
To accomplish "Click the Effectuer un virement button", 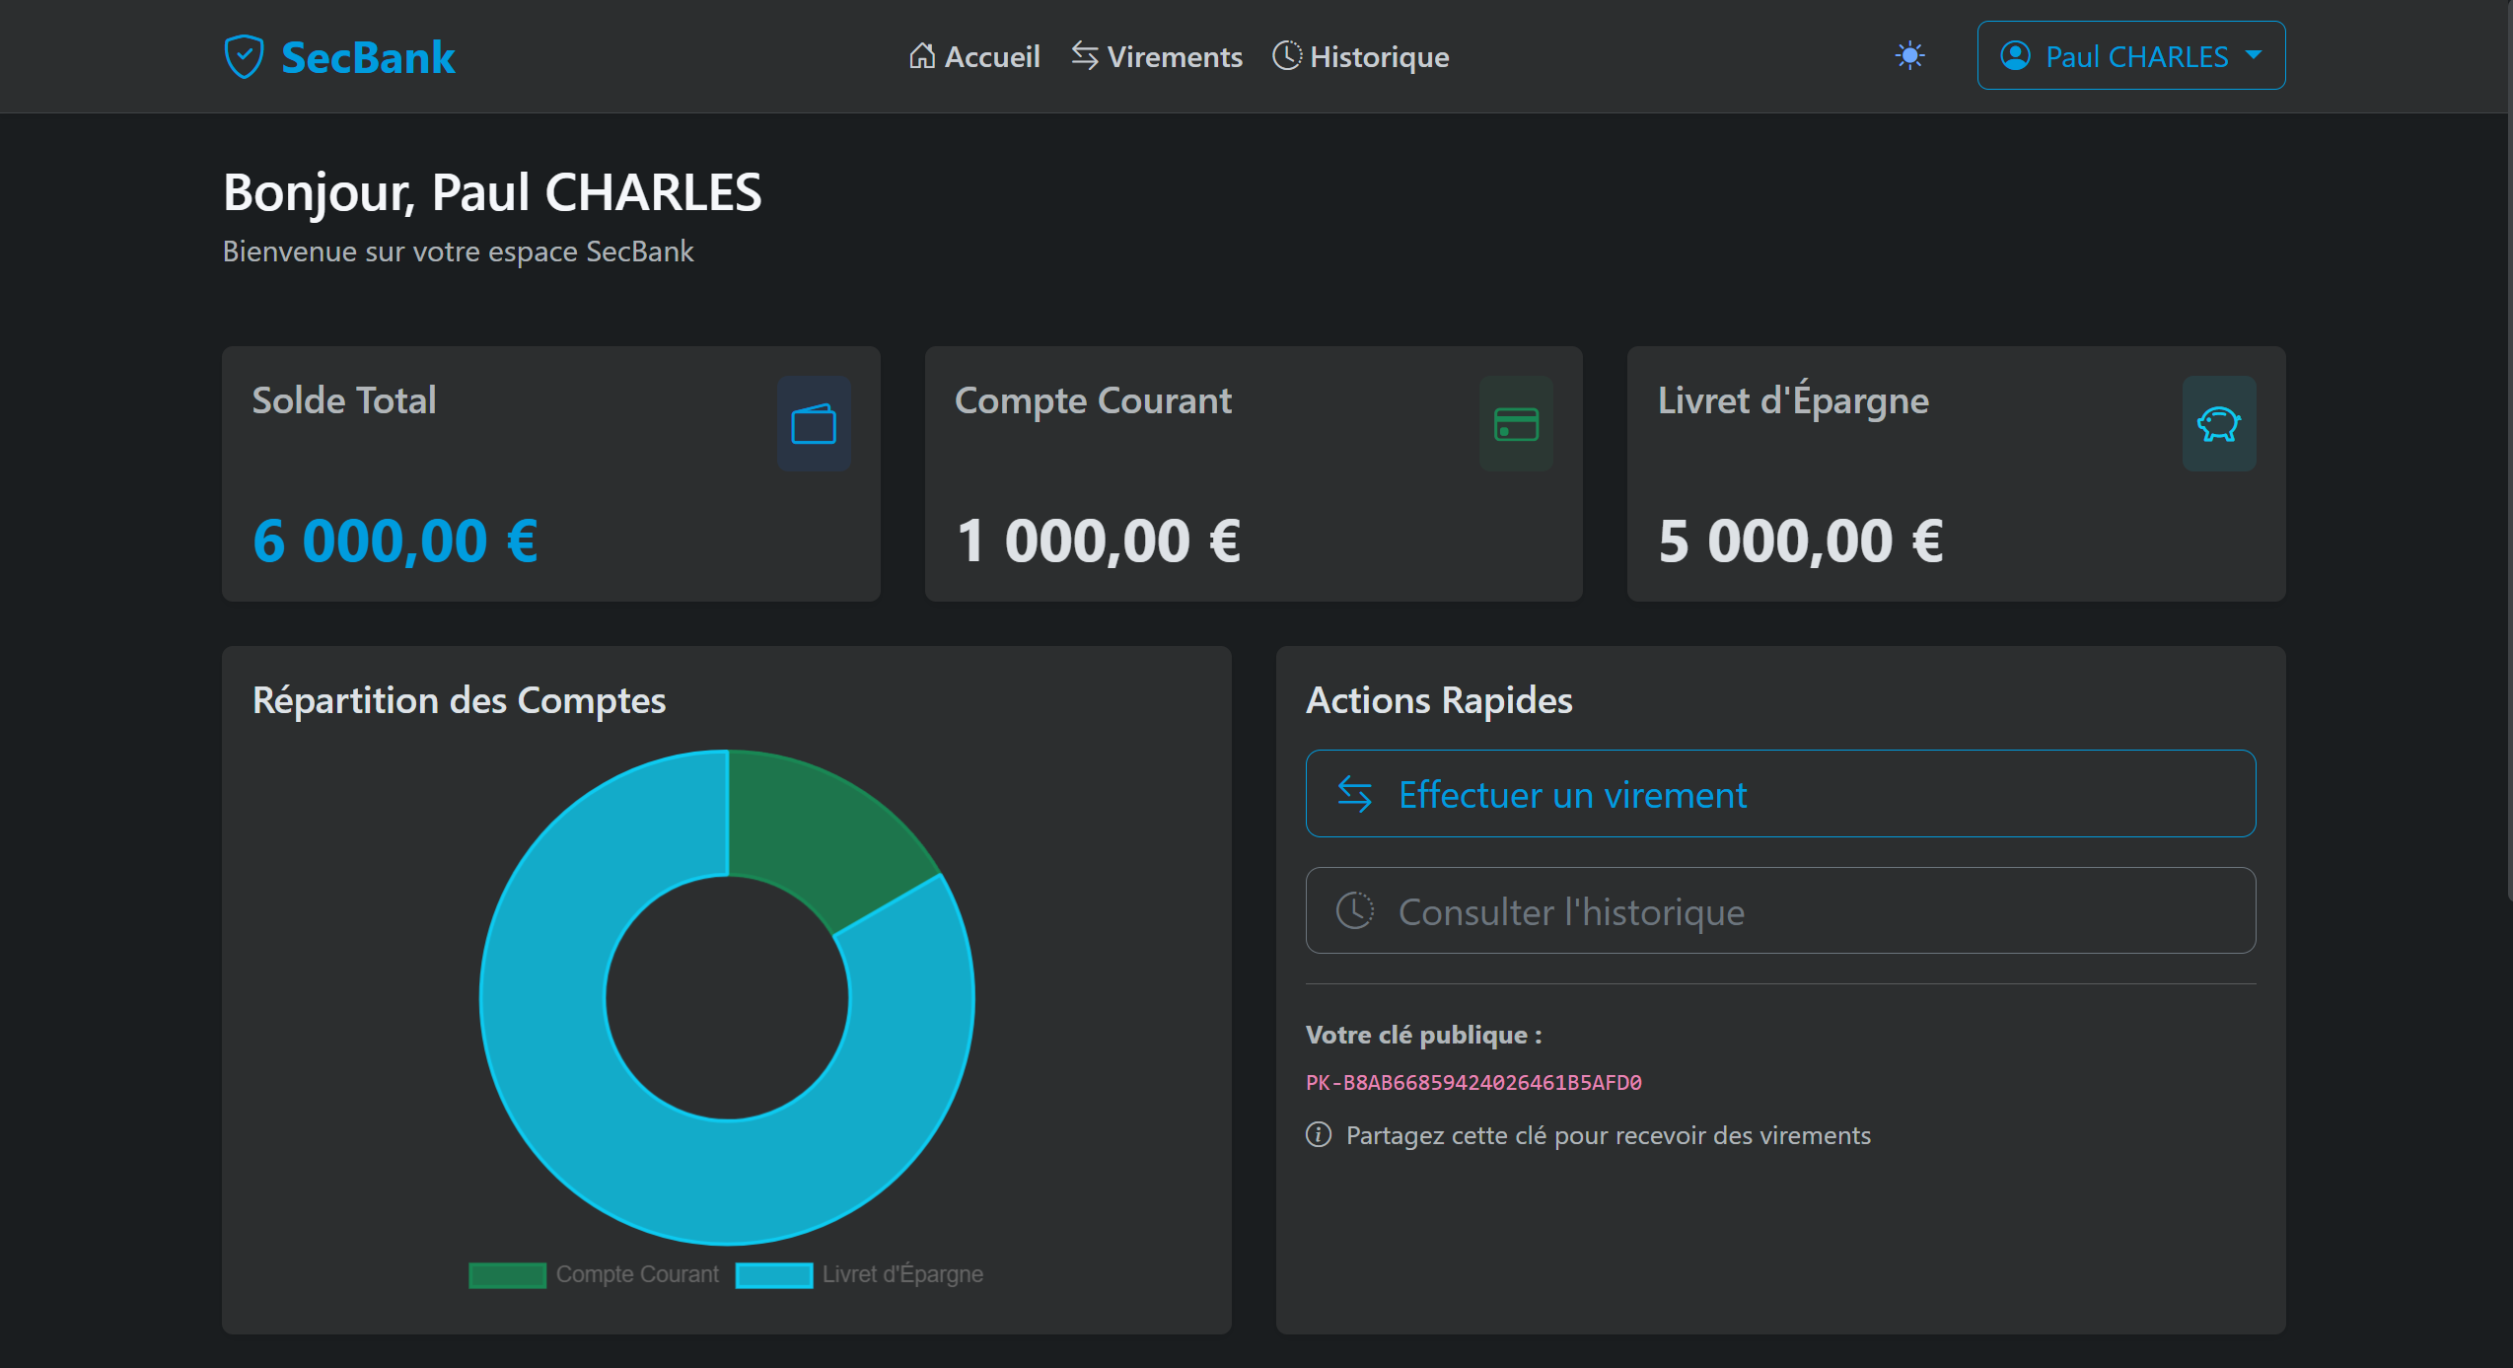I will pyautogui.click(x=1779, y=794).
